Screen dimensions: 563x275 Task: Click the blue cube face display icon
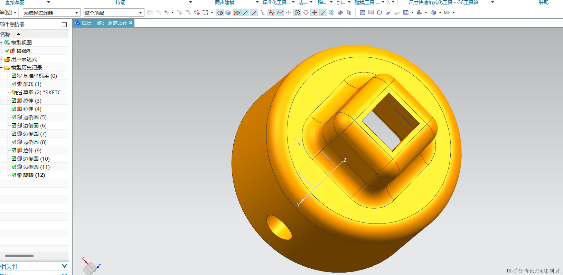click(433, 12)
